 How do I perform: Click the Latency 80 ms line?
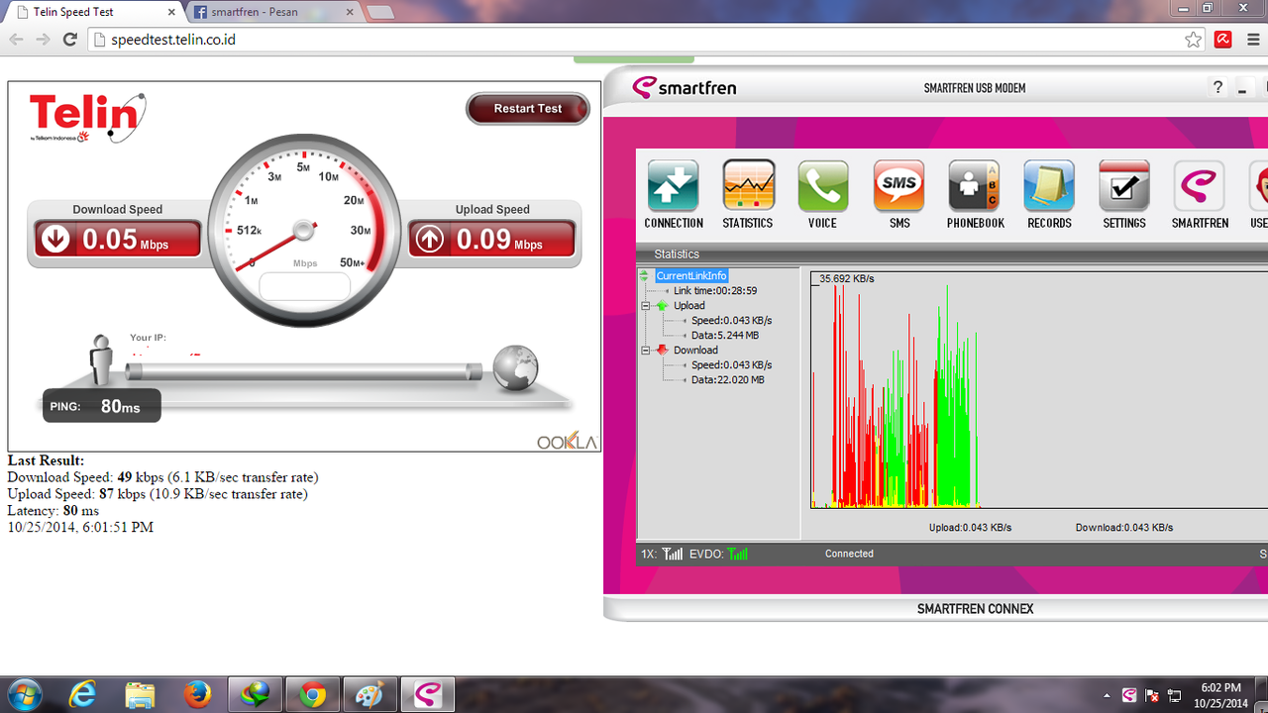tap(53, 511)
